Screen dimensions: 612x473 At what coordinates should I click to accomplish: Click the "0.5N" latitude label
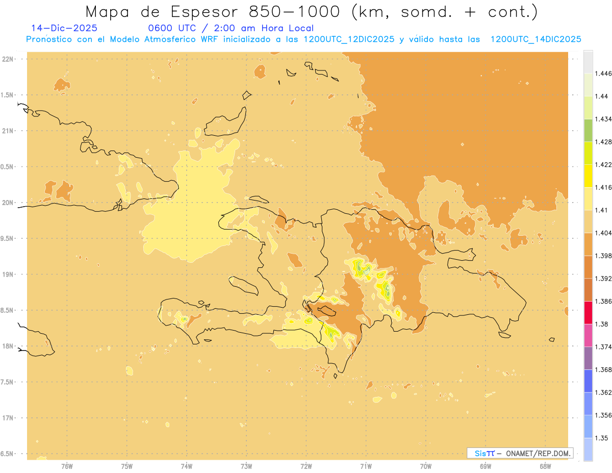tap(7, 167)
